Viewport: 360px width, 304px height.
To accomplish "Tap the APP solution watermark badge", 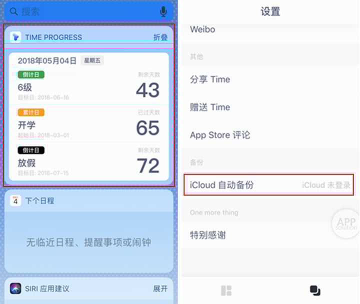I will 346,223.
